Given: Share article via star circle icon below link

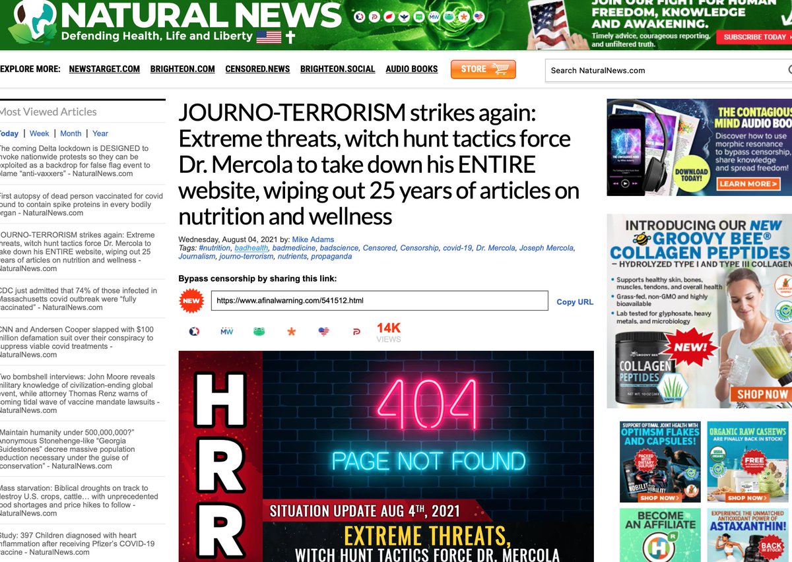Looking at the screenshot, I should (x=195, y=331).
